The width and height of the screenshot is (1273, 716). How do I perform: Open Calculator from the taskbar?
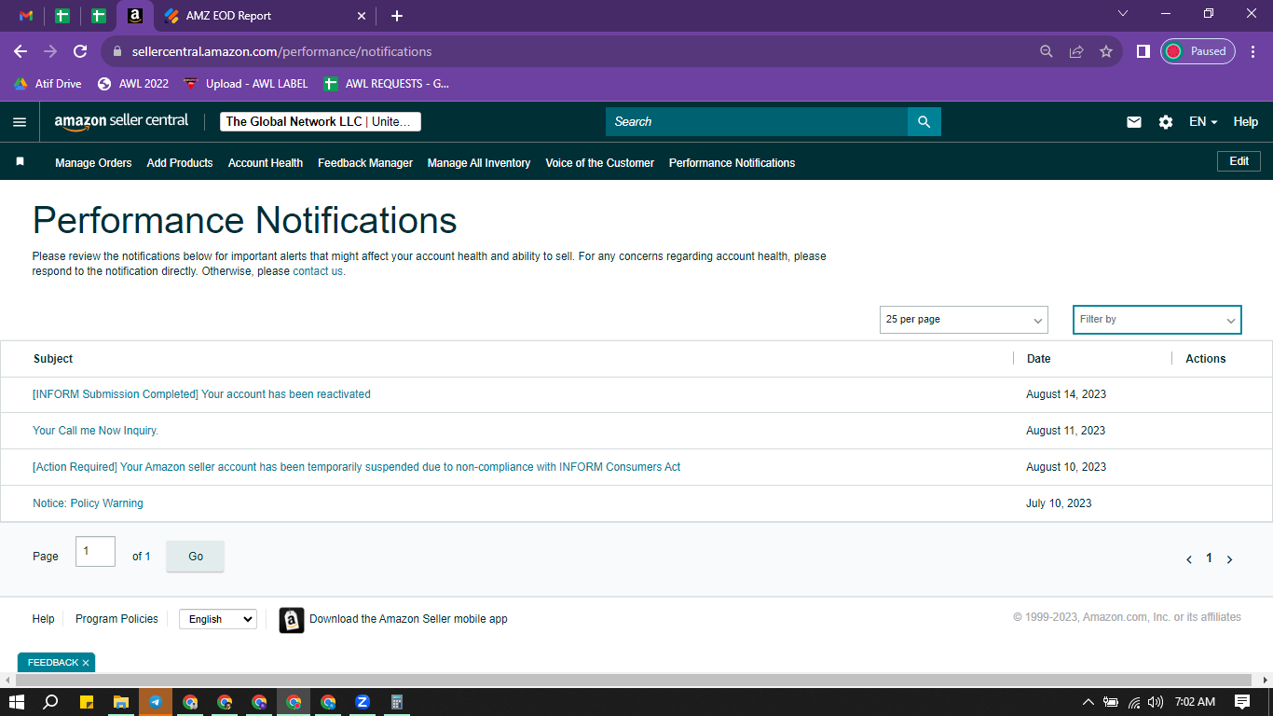point(397,702)
